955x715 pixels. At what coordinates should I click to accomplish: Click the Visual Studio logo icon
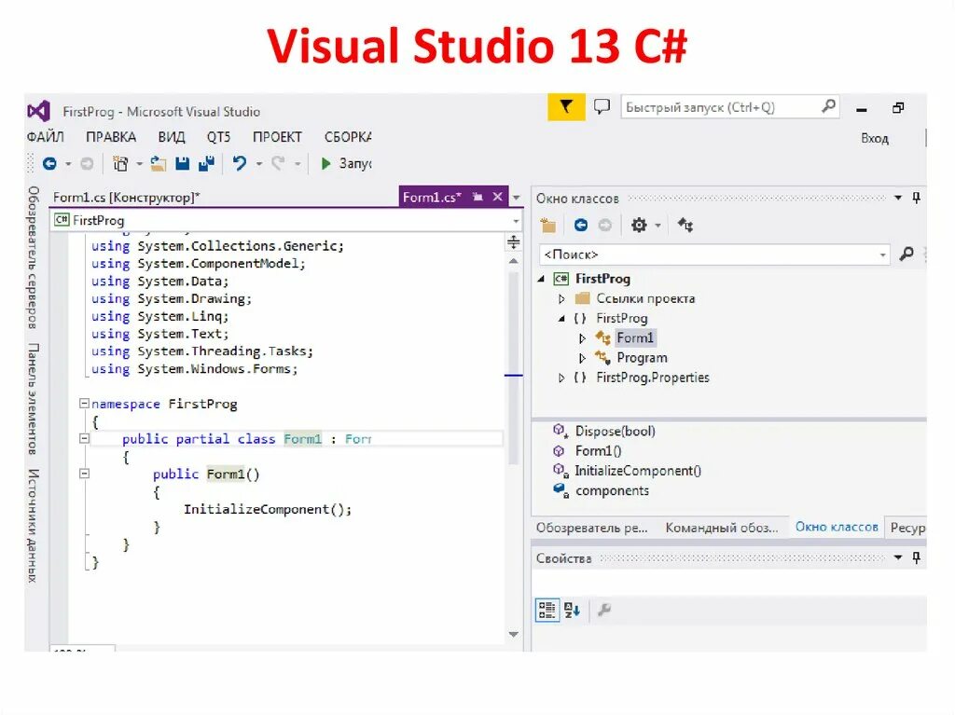pos(38,111)
